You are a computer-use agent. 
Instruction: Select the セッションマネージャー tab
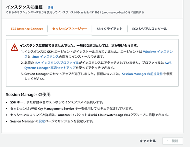[x=70, y=29]
